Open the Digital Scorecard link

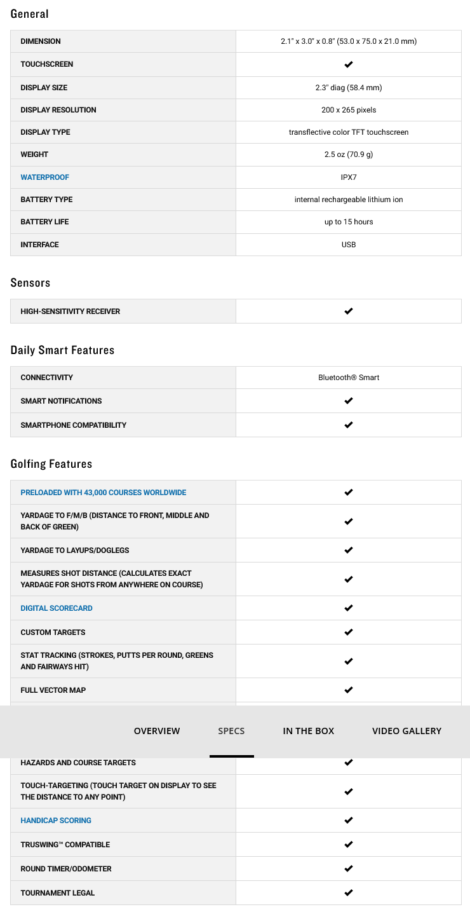[57, 608]
